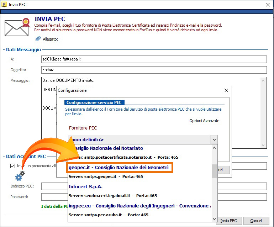The width and height of the screenshot is (274, 227).
Task: Click the Invia PEC button
Action: coord(228,221)
